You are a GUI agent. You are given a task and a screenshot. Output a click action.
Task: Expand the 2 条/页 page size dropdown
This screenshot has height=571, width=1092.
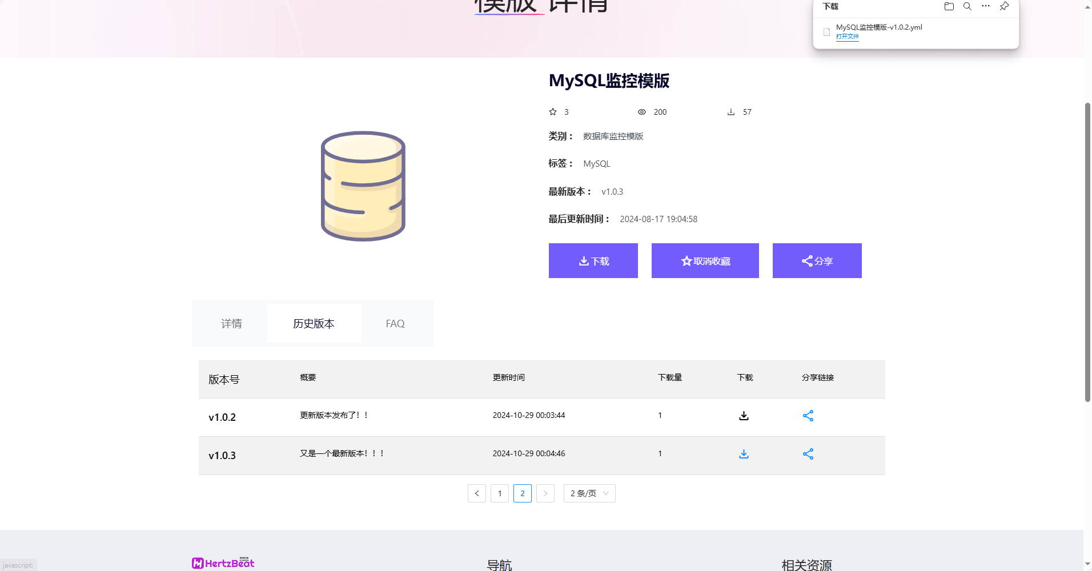pos(589,493)
